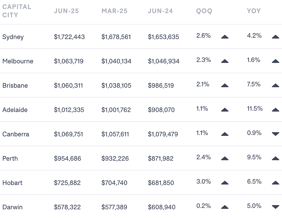Click Darwin YoY down arrow icon
This screenshot has width=282, height=218.
[275, 207]
